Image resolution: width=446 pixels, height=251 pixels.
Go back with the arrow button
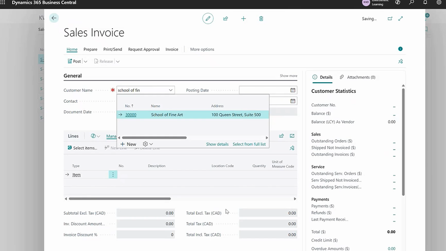(x=54, y=18)
